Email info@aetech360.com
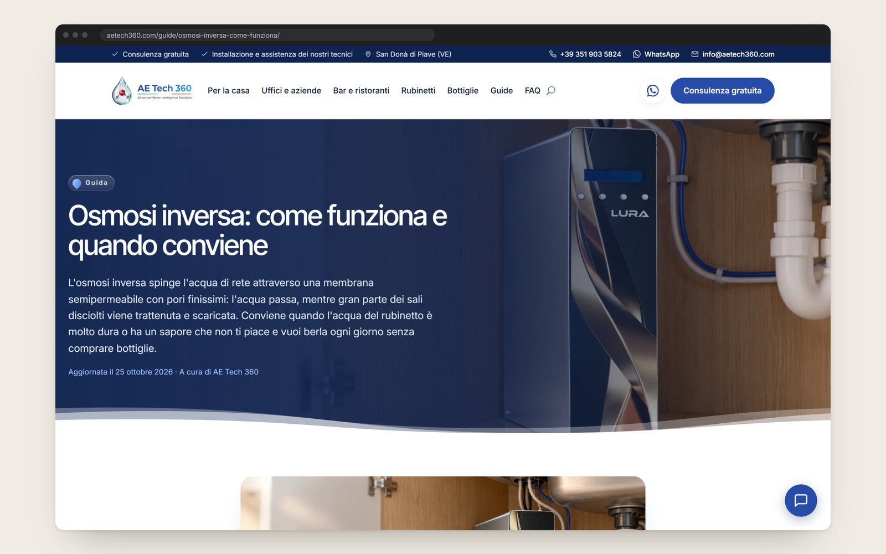The image size is (886, 554). click(738, 54)
